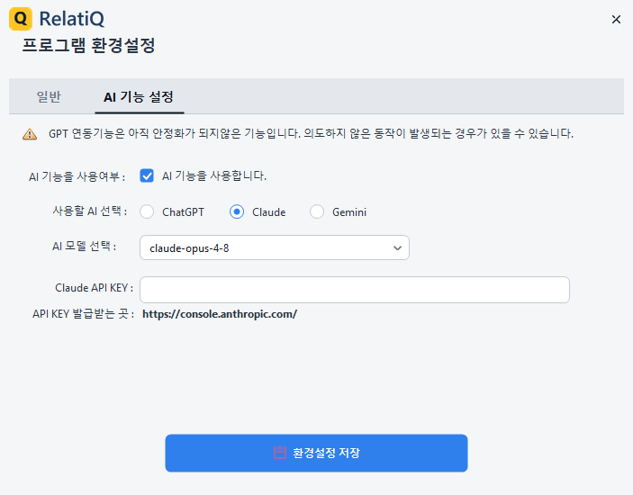
Task: Open the AI 모델 선택 dropdown
Action: tap(275, 247)
